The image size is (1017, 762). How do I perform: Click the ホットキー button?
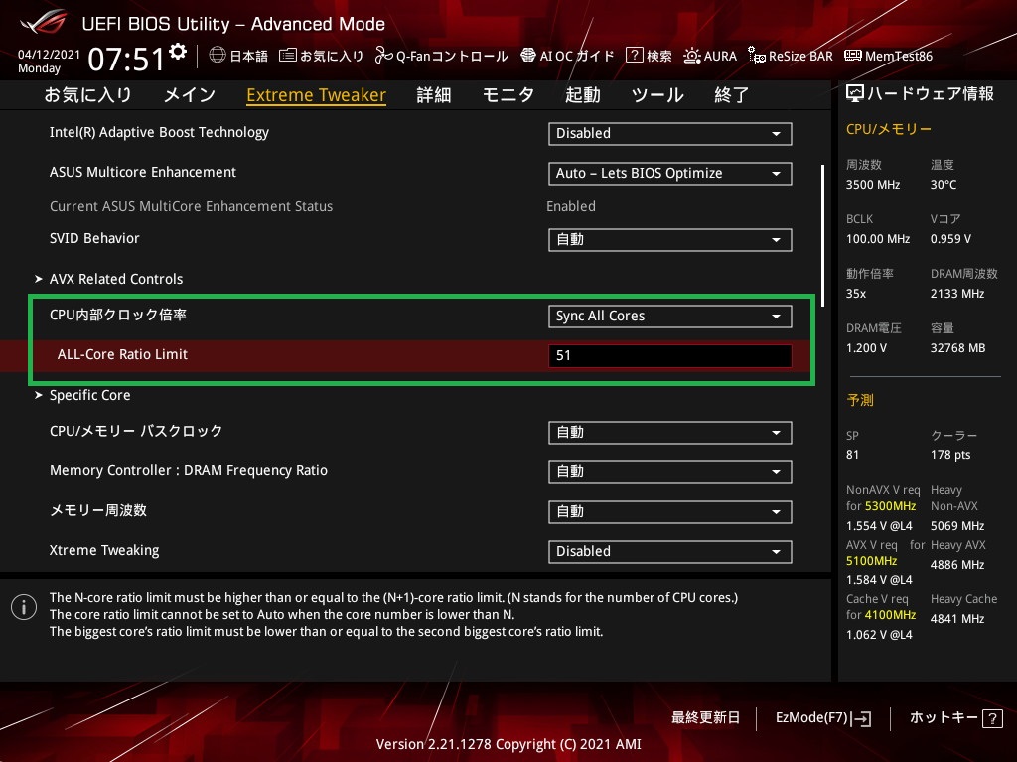click(x=955, y=718)
